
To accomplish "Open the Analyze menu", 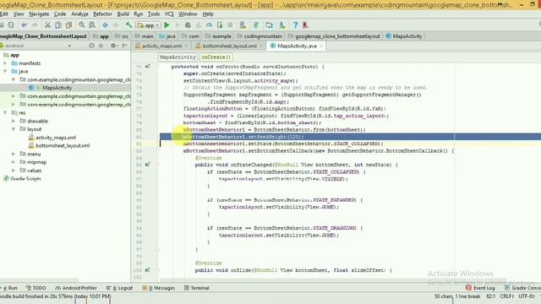I will click(80, 14).
